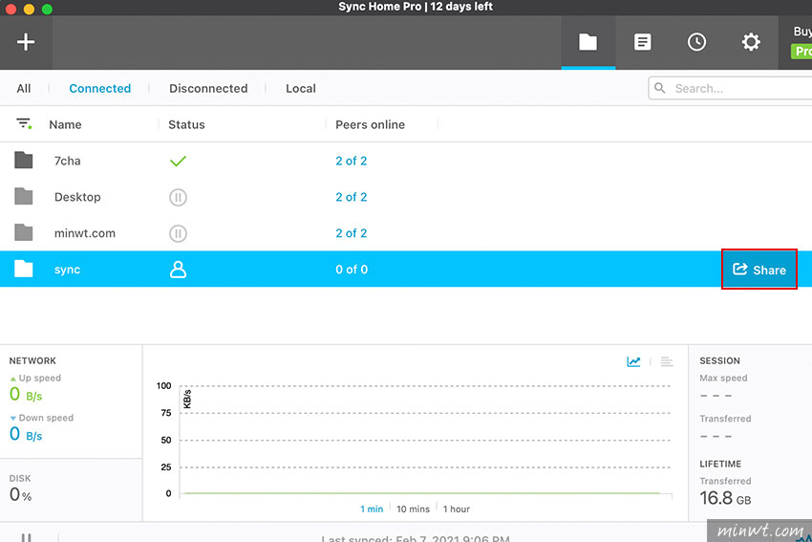Select the Connected filter tab
Image resolution: width=812 pixels, height=542 pixels.
100,89
